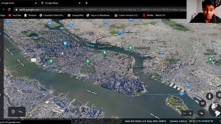Open the yellow Youtube folder bookmark
Viewport: 221px width, 124px height.
click(x=30, y=15)
